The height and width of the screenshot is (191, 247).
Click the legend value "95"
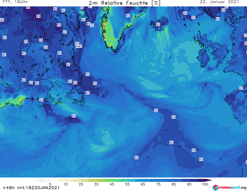(x=189, y=184)
